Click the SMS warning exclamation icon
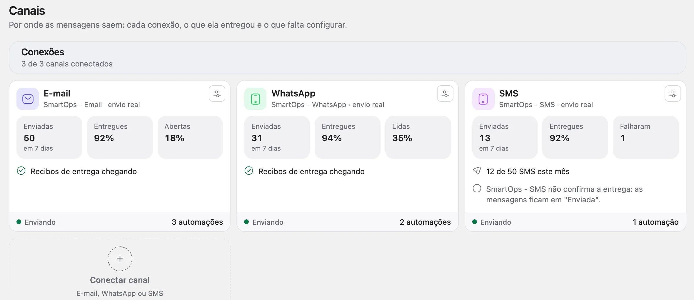This screenshot has width=694, height=300. [x=477, y=188]
